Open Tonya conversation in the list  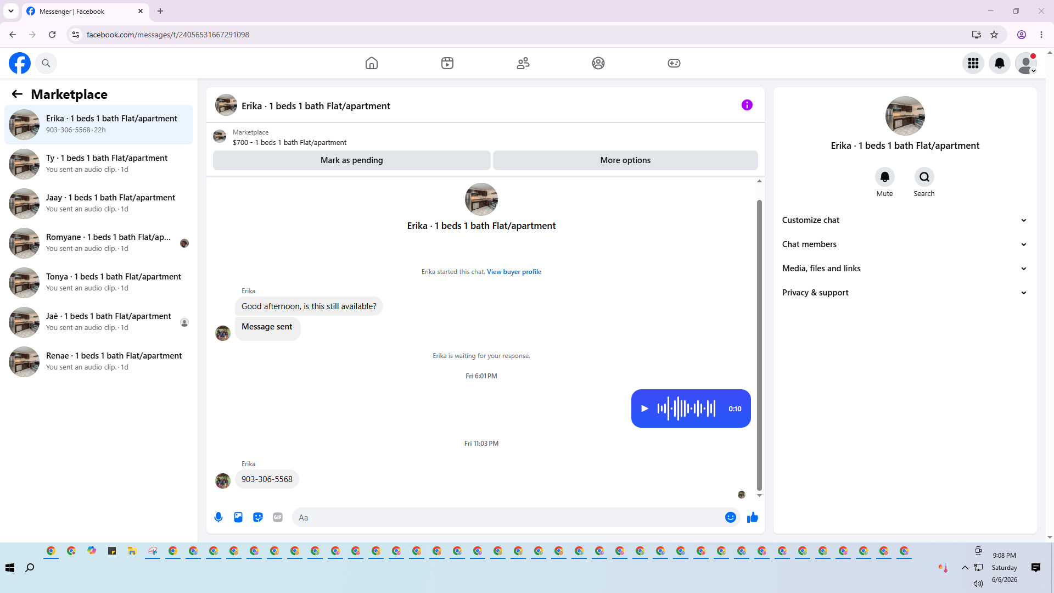click(99, 283)
